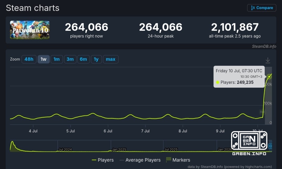Click the SteamDB.info credit text

pos(264,46)
